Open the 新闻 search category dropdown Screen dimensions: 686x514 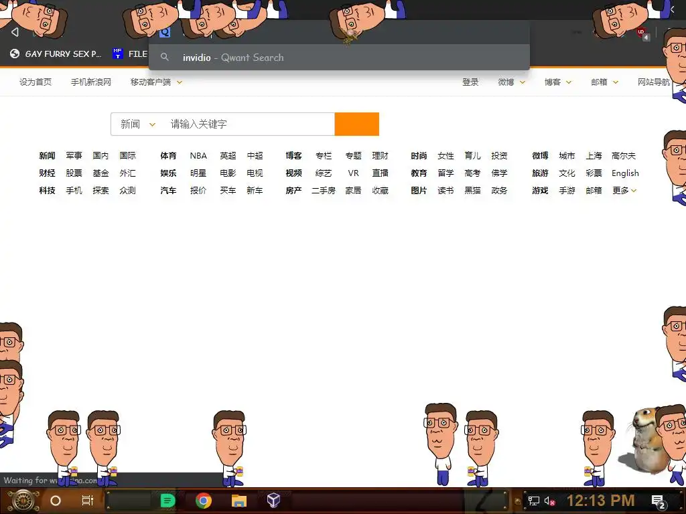point(138,124)
